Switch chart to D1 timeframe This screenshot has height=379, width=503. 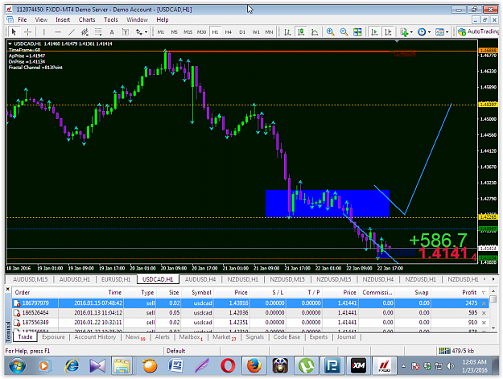(242, 32)
